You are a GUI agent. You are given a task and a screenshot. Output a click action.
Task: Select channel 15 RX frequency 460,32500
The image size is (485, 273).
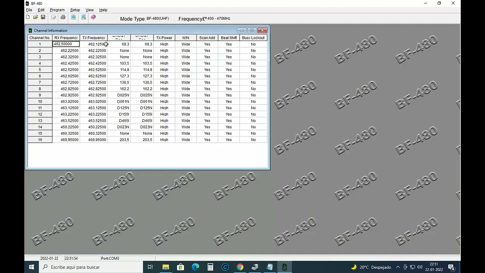coord(66,133)
